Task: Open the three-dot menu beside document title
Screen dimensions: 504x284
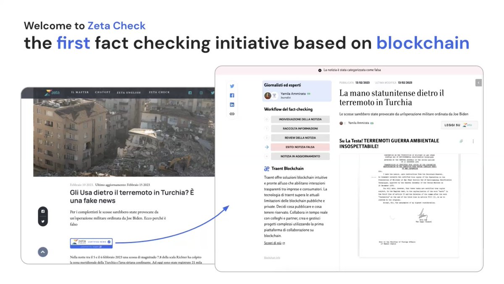Action: click(473, 141)
